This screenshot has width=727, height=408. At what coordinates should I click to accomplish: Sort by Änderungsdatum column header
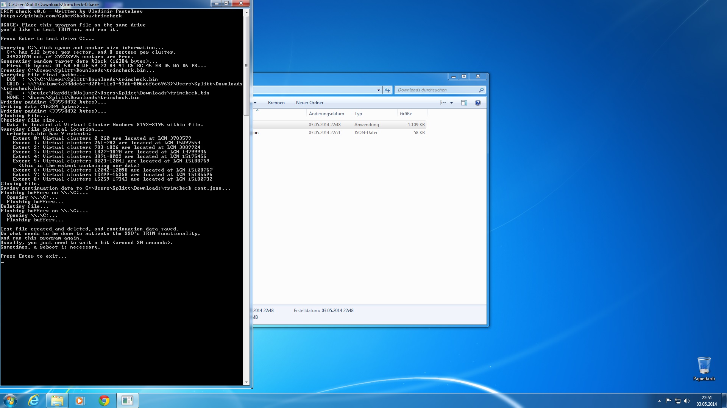(326, 114)
